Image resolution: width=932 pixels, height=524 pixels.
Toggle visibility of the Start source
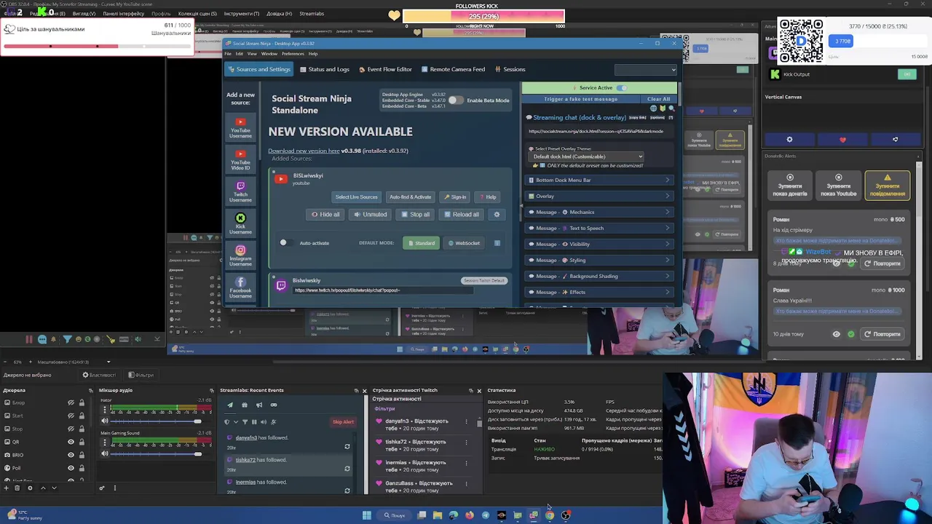point(71,416)
